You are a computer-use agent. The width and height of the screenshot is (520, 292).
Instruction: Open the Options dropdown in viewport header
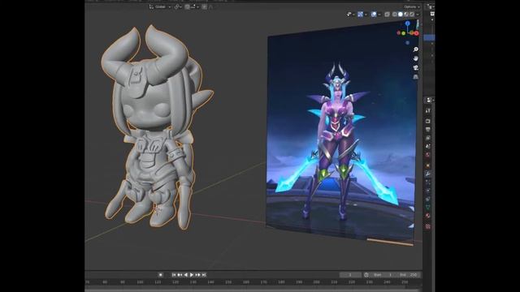pyautogui.click(x=412, y=6)
